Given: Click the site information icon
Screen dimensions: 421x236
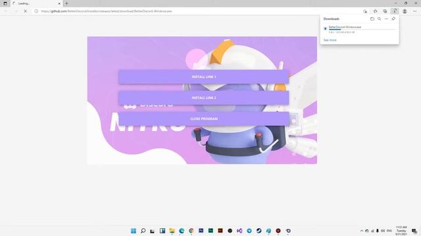Looking at the screenshot, I should pos(36,11).
